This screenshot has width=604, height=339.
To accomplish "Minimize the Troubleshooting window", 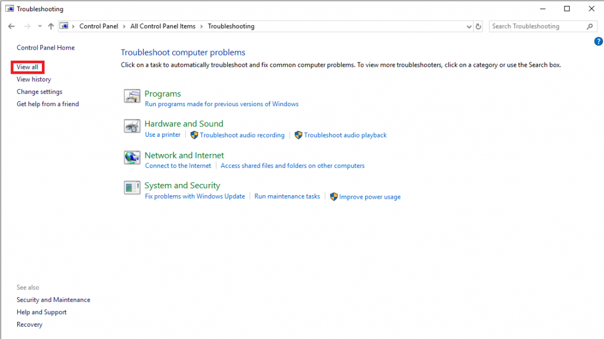I will 543,8.
